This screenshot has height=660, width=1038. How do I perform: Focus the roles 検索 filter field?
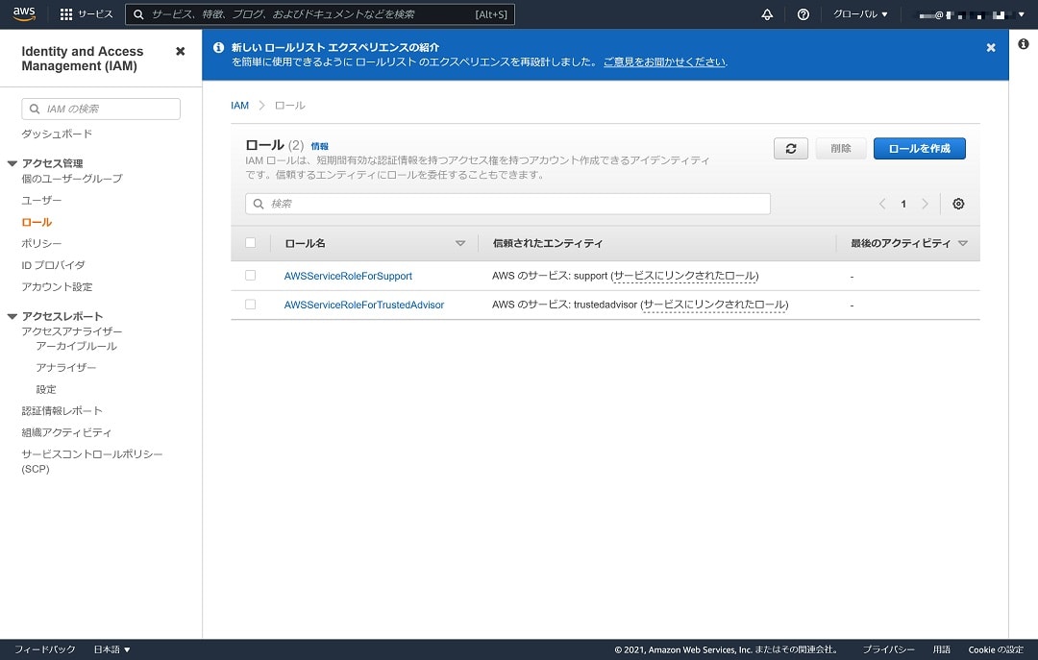click(507, 204)
